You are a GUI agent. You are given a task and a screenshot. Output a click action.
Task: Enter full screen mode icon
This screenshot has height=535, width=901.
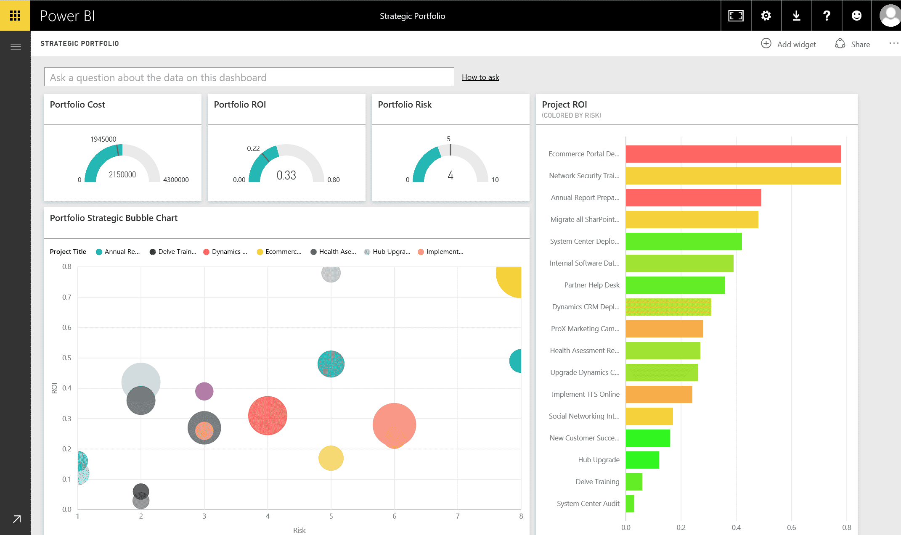click(x=736, y=16)
